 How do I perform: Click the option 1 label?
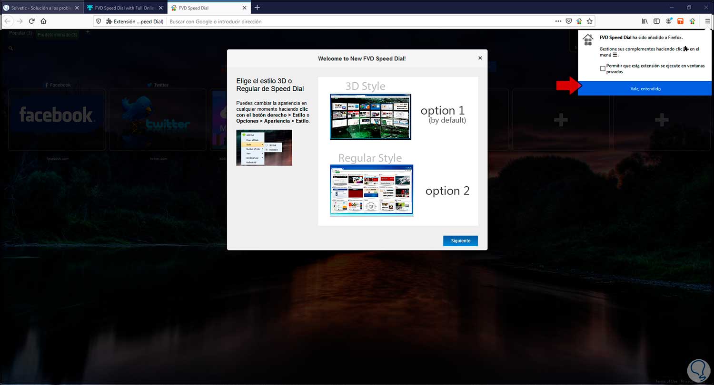coord(443,110)
